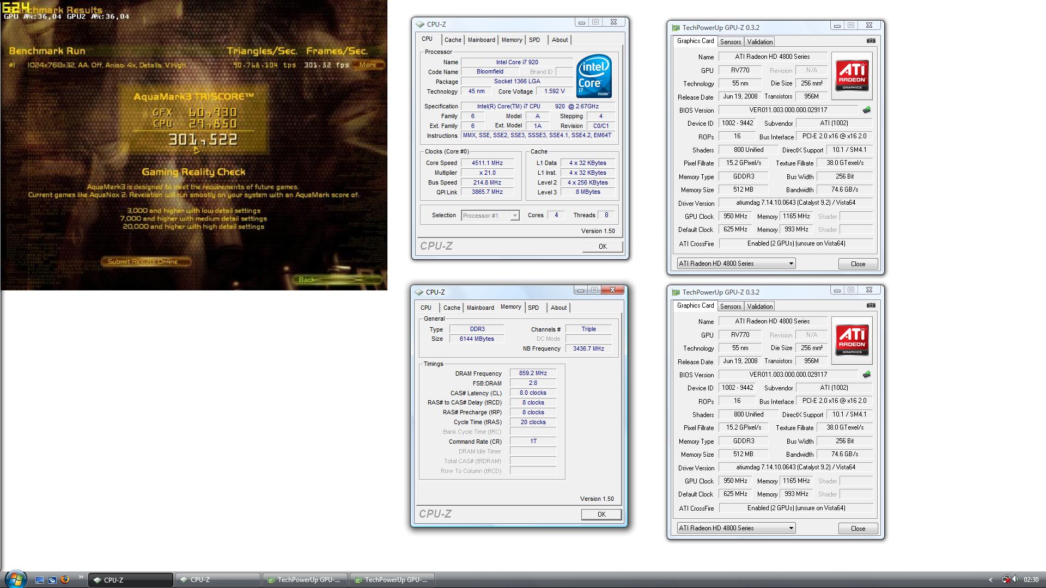Click Memory Type GDDR3 in top GPU-Z
Screen dimensions: 1046x588
(x=743, y=176)
